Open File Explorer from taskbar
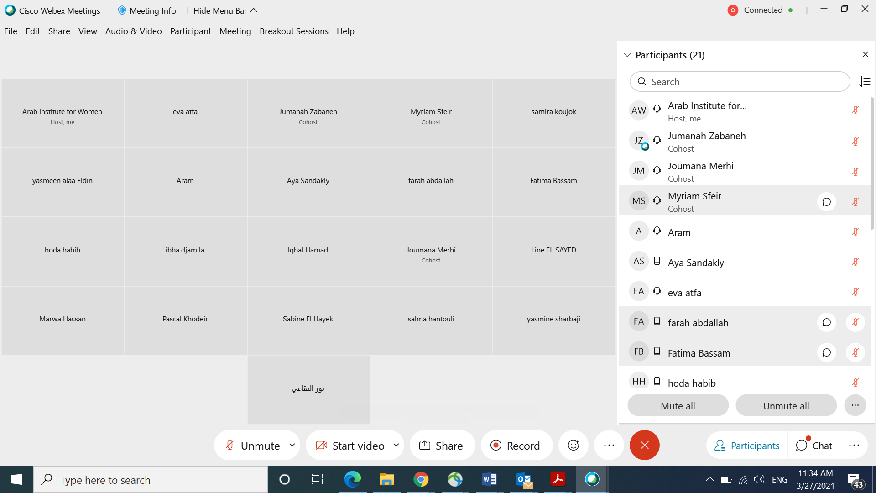The width and height of the screenshot is (876, 493). (386, 479)
